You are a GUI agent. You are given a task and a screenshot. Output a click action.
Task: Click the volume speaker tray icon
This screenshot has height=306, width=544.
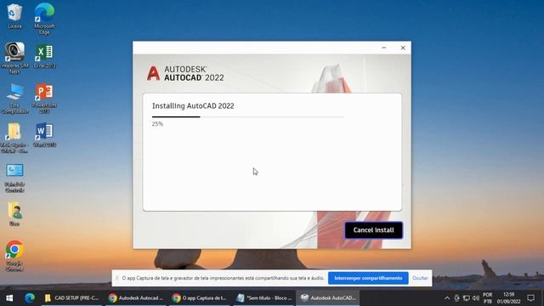tap(476, 298)
